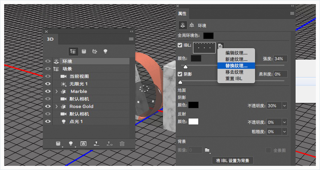This screenshot has height=170, width=320.
Task: Choose 重置 IBL from menu
Action: (236, 79)
